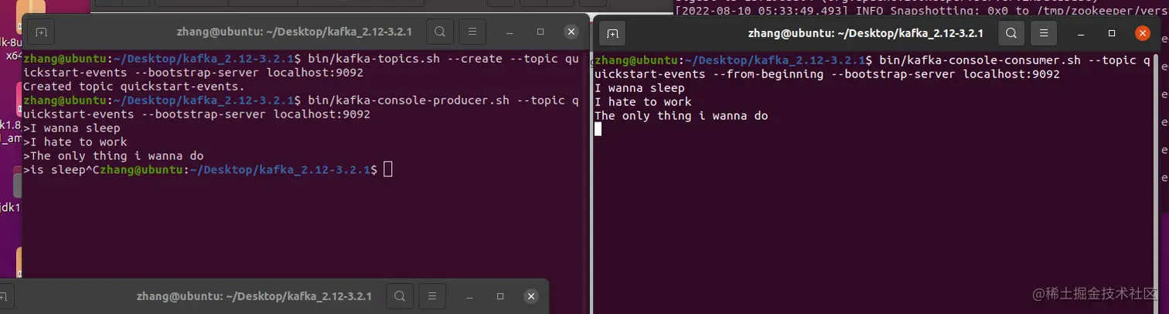1169x314 pixels.
Task: Click 'The only thing i wanna do' consumer line
Action: click(x=681, y=116)
